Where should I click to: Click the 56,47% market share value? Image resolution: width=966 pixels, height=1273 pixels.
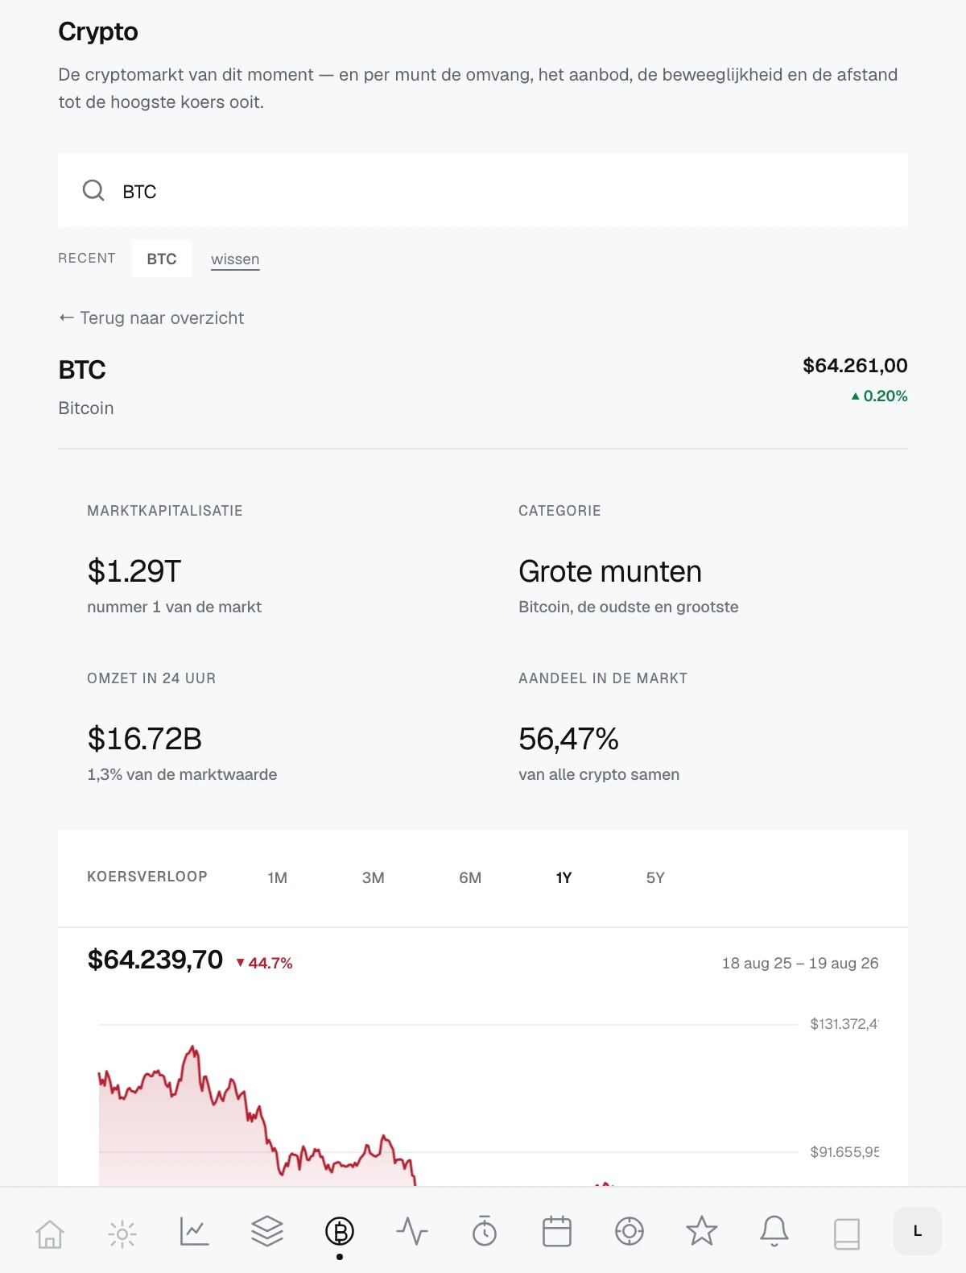[x=568, y=739]
